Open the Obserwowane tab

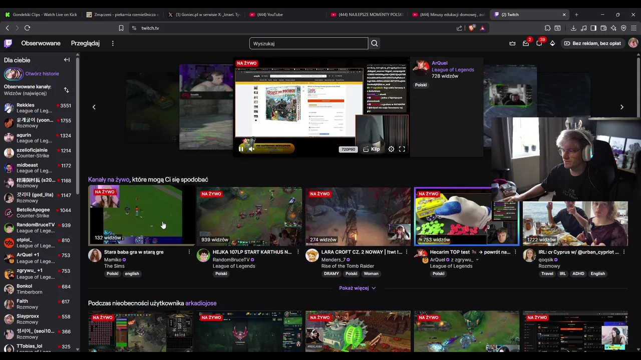[41, 43]
